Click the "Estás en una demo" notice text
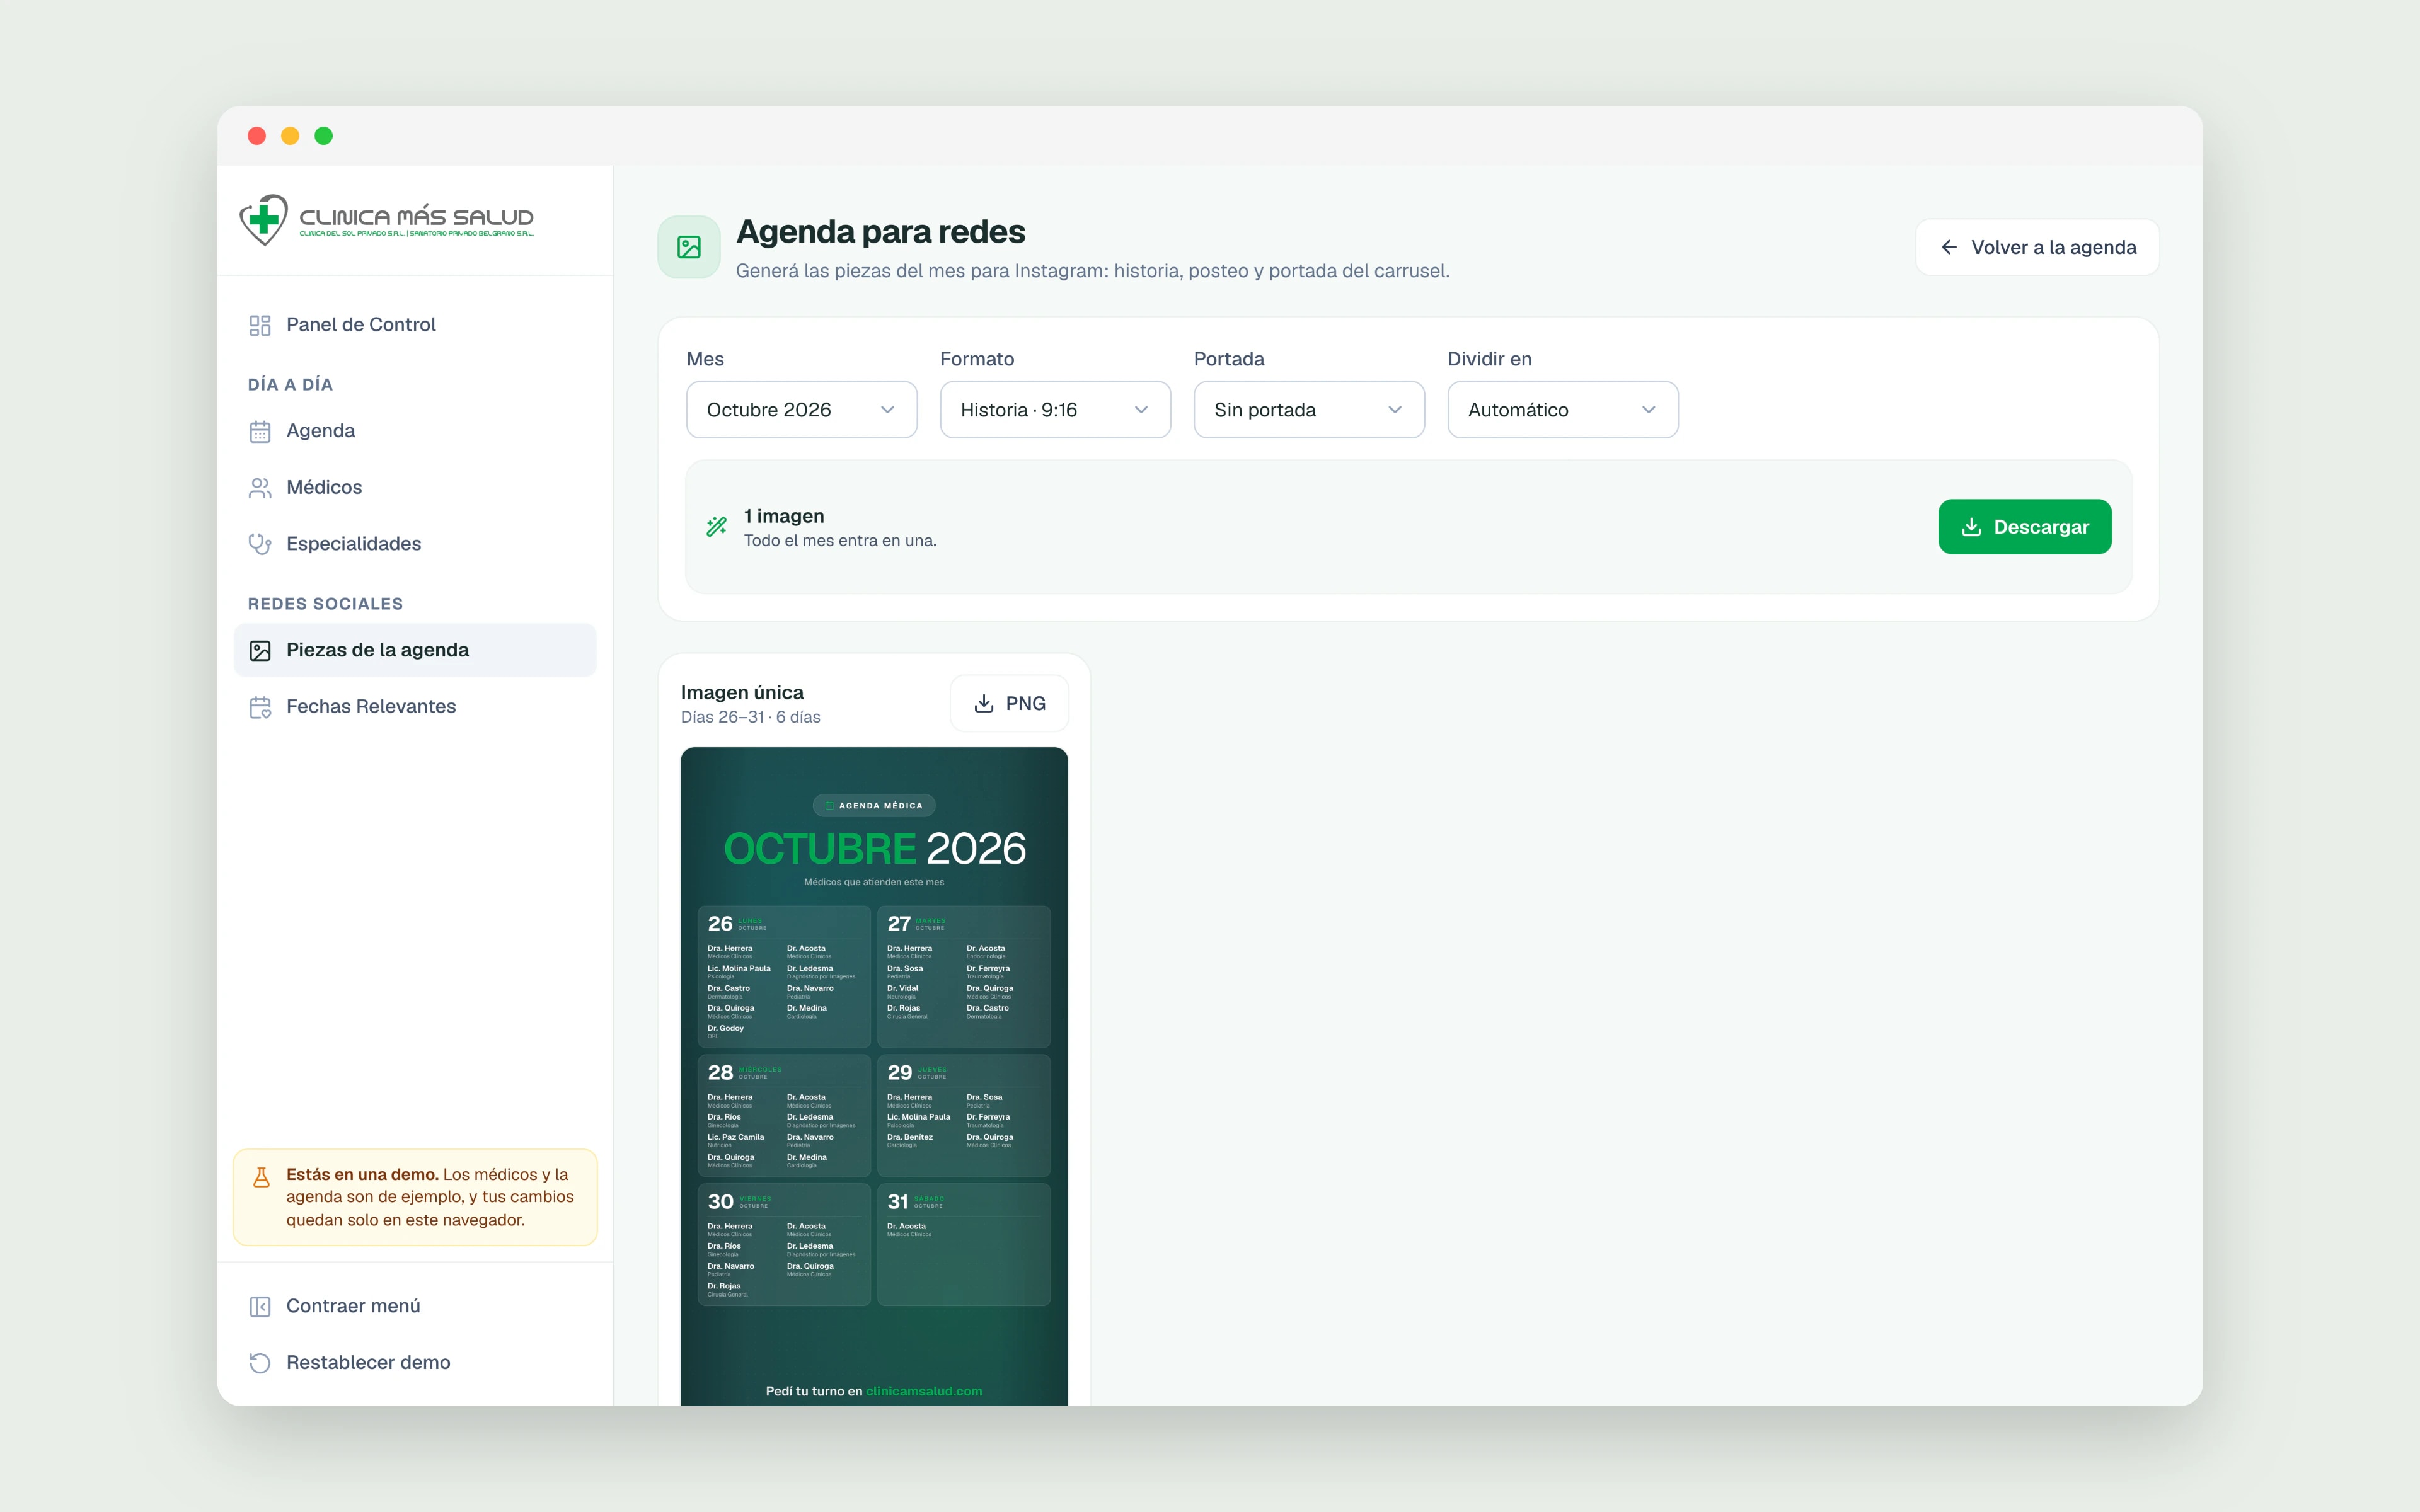Screen dimensions: 2420x1512 [430, 1197]
